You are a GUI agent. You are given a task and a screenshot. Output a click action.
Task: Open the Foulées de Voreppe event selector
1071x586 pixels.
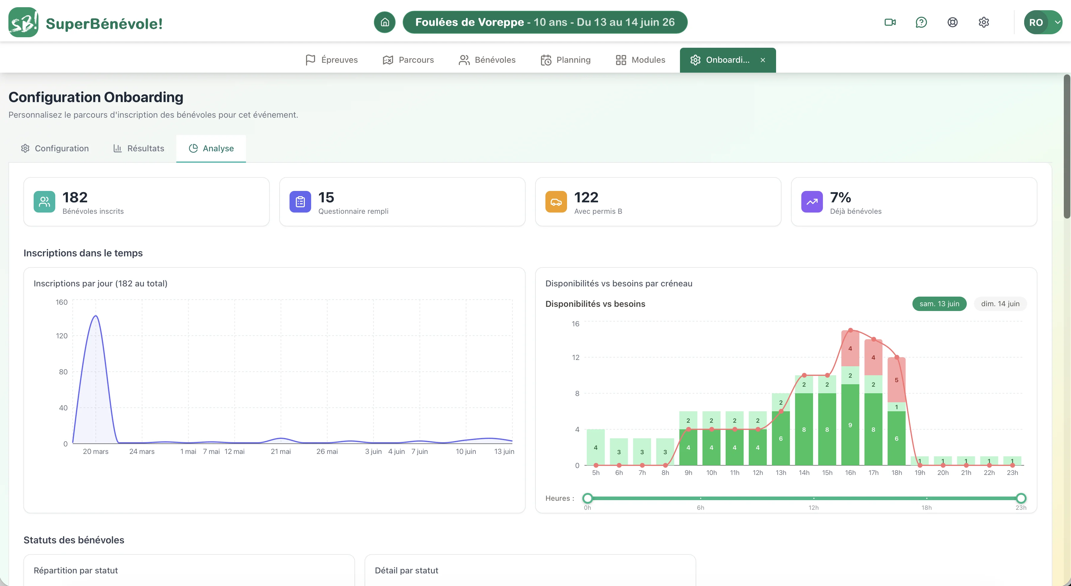[545, 22]
